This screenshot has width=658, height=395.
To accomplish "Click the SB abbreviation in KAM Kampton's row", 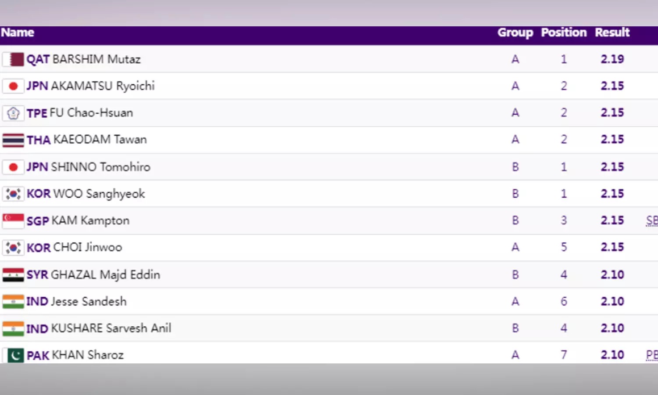I will [651, 221].
